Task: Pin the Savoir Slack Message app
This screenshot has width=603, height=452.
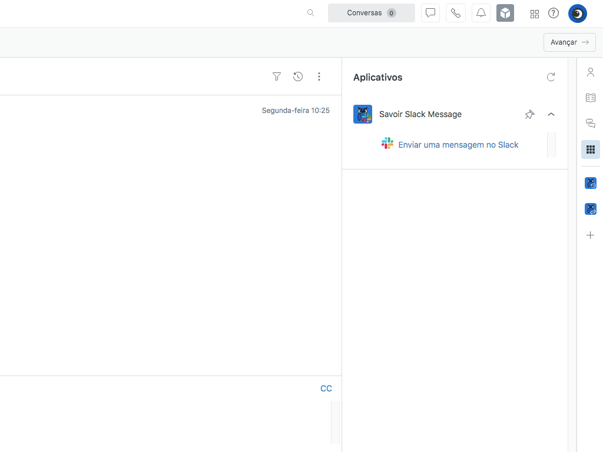Action: 529,114
